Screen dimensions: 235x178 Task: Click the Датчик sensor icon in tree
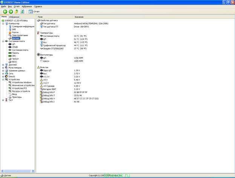coord(10,38)
